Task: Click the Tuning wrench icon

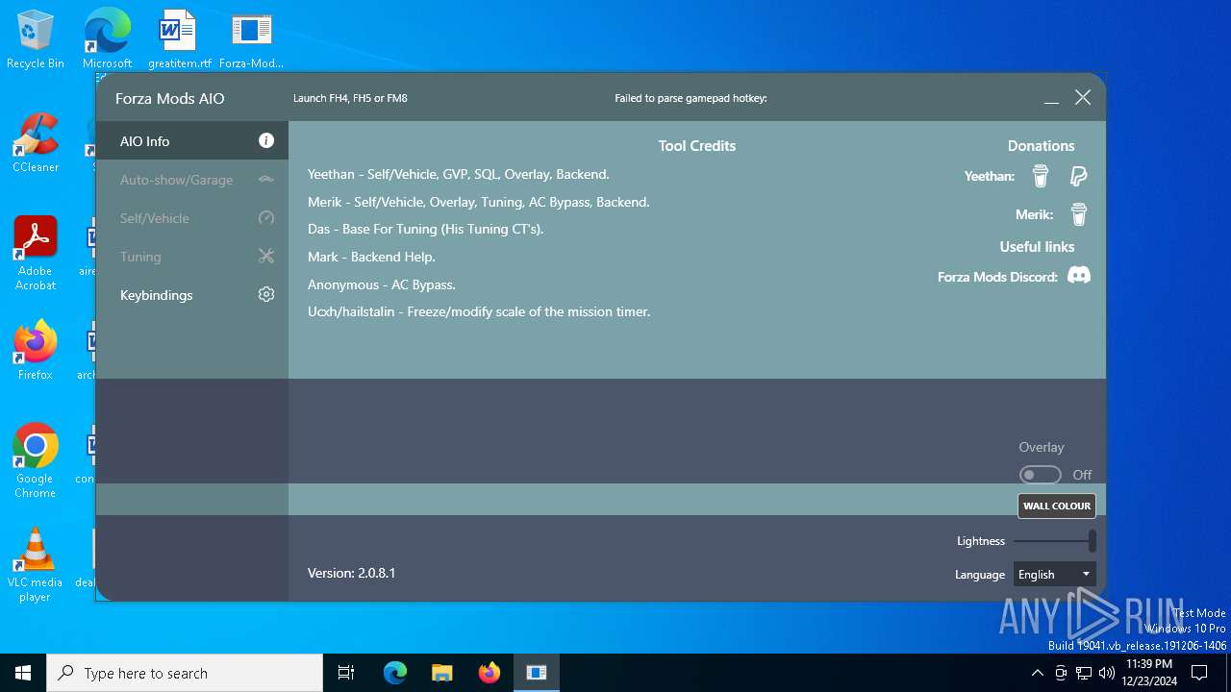Action: (x=266, y=257)
